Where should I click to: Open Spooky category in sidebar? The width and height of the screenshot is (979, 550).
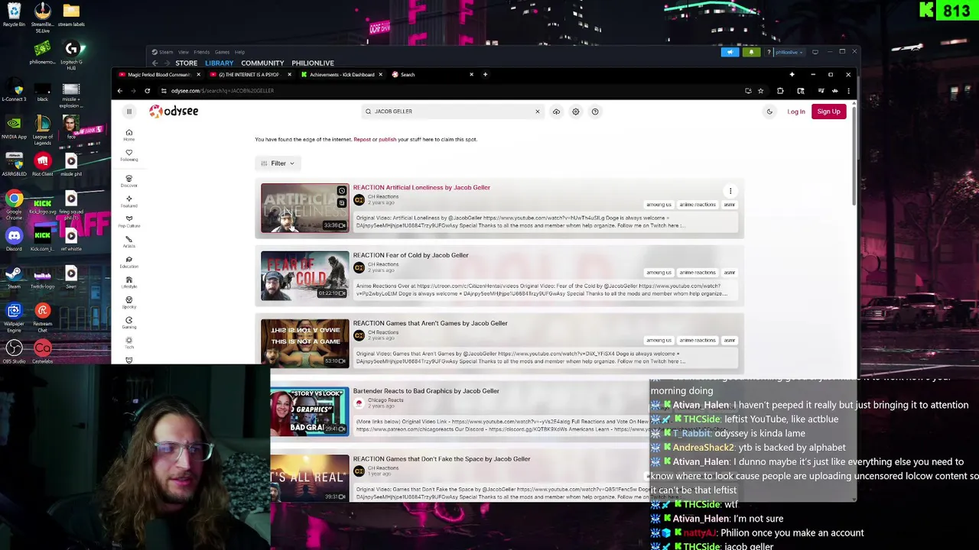(128, 302)
